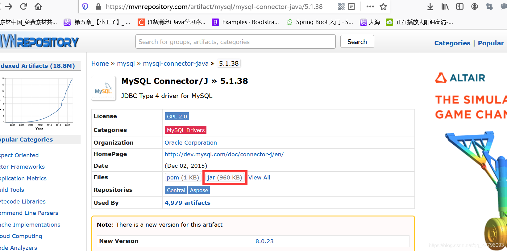Image resolution: width=507 pixels, height=251 pixels.
Task: Open Oracle Corporation organization link
Action: tap(191, 143)
